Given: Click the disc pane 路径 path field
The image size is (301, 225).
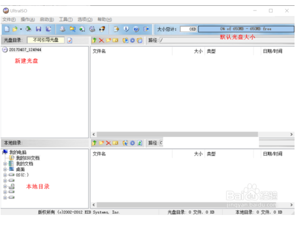Looking at the screenshot, I should (x=227, y=41).
